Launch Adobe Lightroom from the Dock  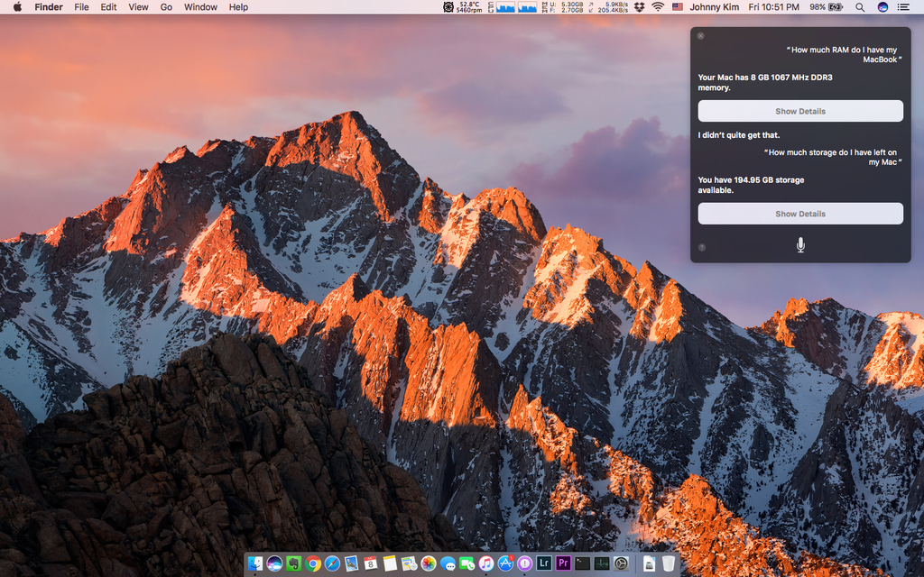coord(544,563)
